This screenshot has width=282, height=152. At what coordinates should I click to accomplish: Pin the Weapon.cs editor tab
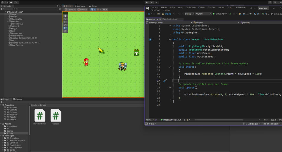click(157, 19)
